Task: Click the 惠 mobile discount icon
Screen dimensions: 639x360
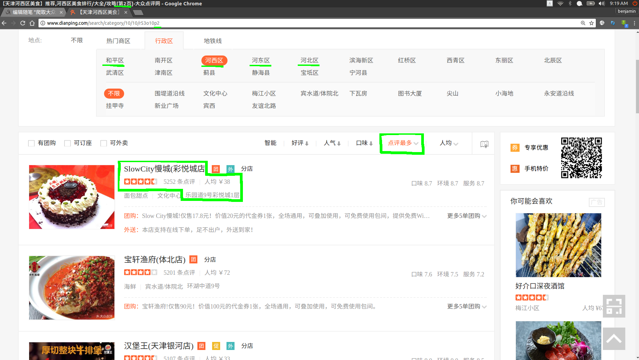Action: point(515,169)
